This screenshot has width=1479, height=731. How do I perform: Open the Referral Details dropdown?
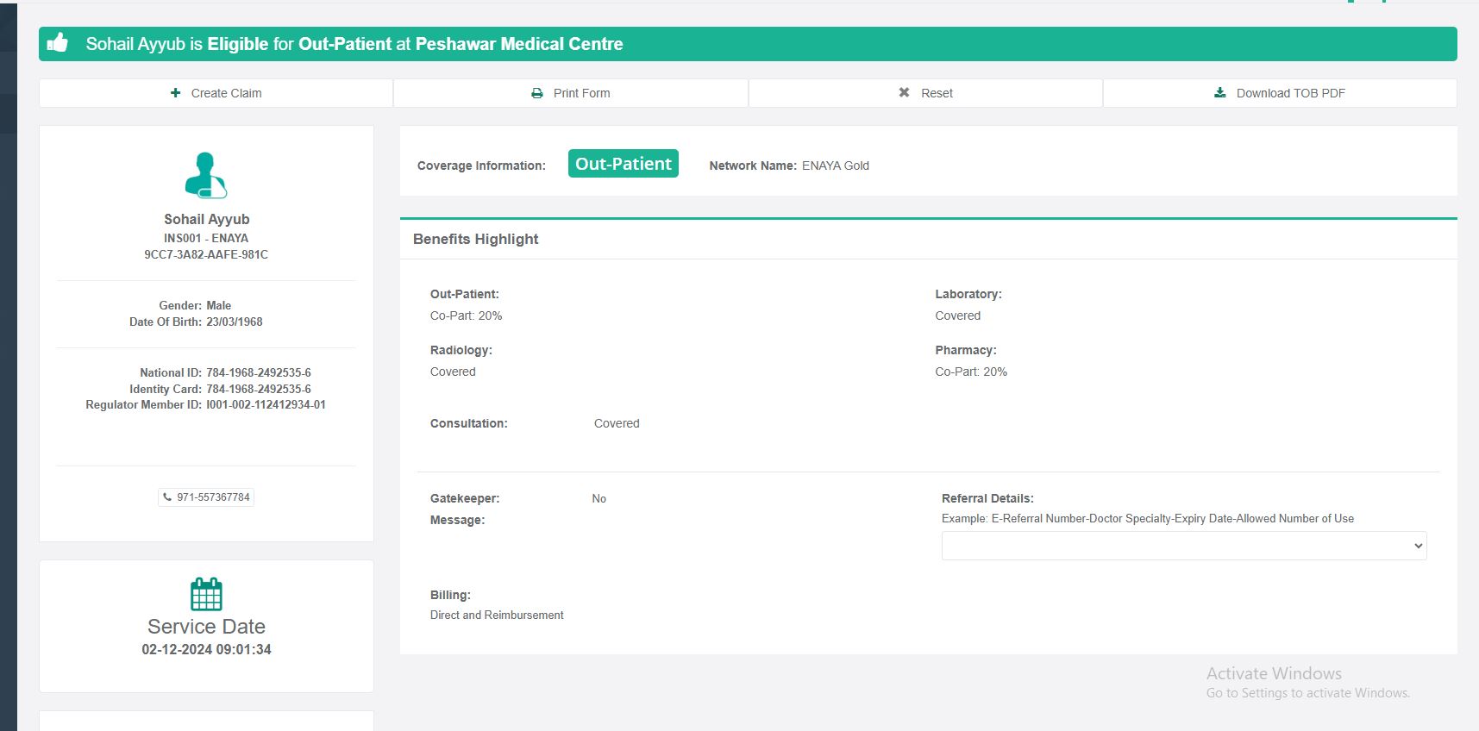coord(1183,546)
